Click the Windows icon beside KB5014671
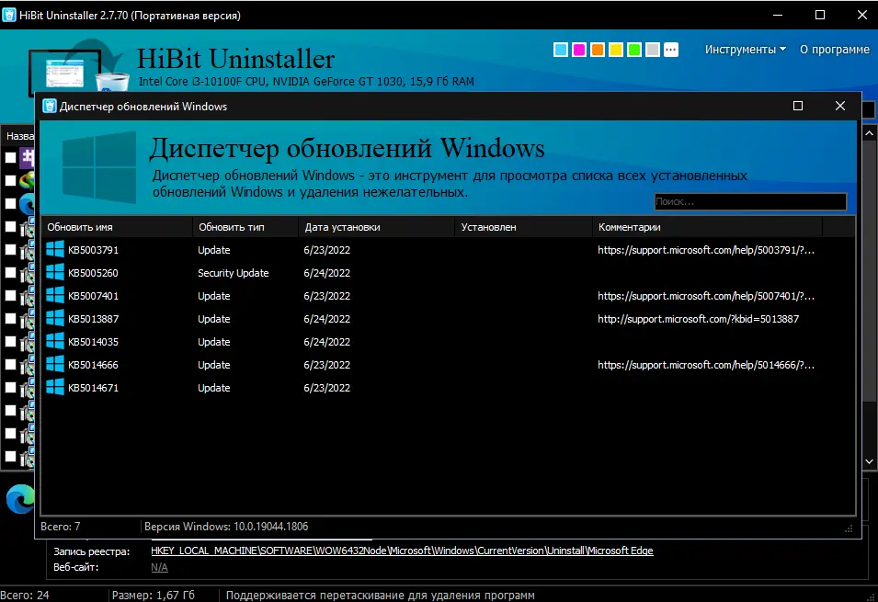The height and width of the screenshot is (602, 878). [x=55, y=388]
